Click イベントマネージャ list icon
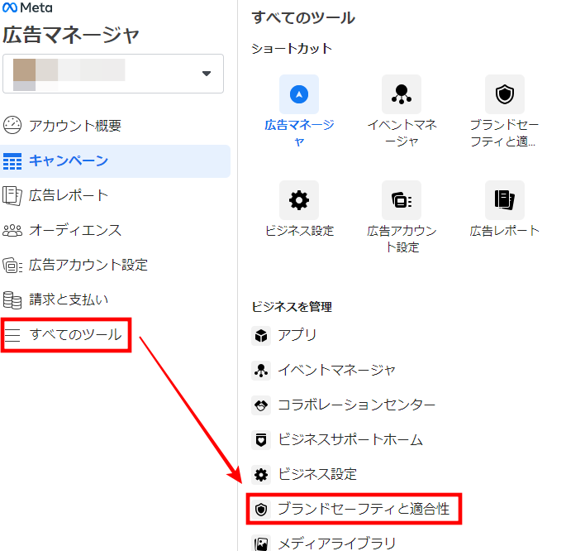The width and height of the screenshot is (566, 551). pos(261,371)
